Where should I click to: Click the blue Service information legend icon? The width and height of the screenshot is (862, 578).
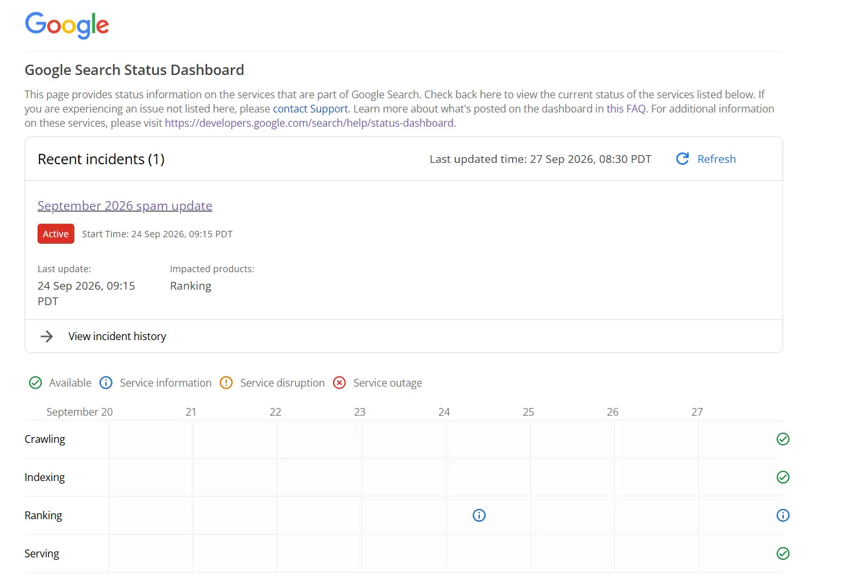[x=106, y=383]
